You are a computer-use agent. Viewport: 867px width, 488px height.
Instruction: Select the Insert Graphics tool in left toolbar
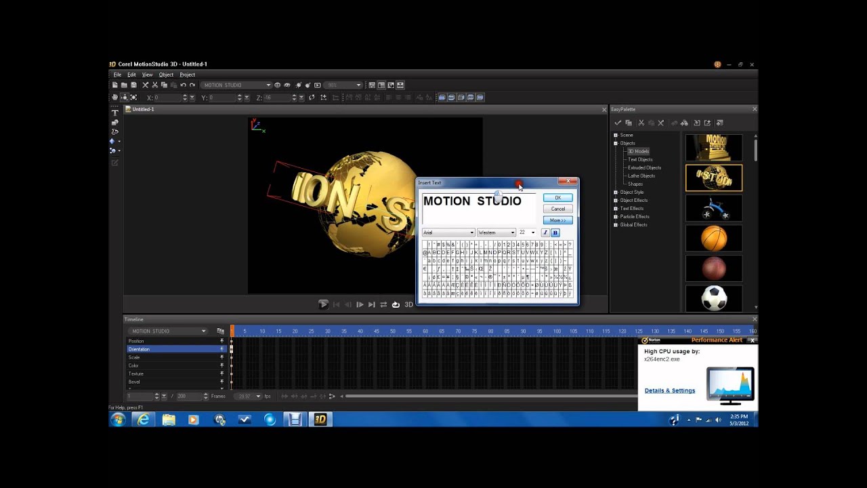point(114,123)
